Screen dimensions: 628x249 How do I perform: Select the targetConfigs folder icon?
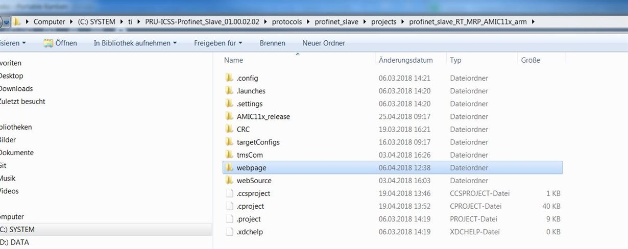[x=229, y=142]
